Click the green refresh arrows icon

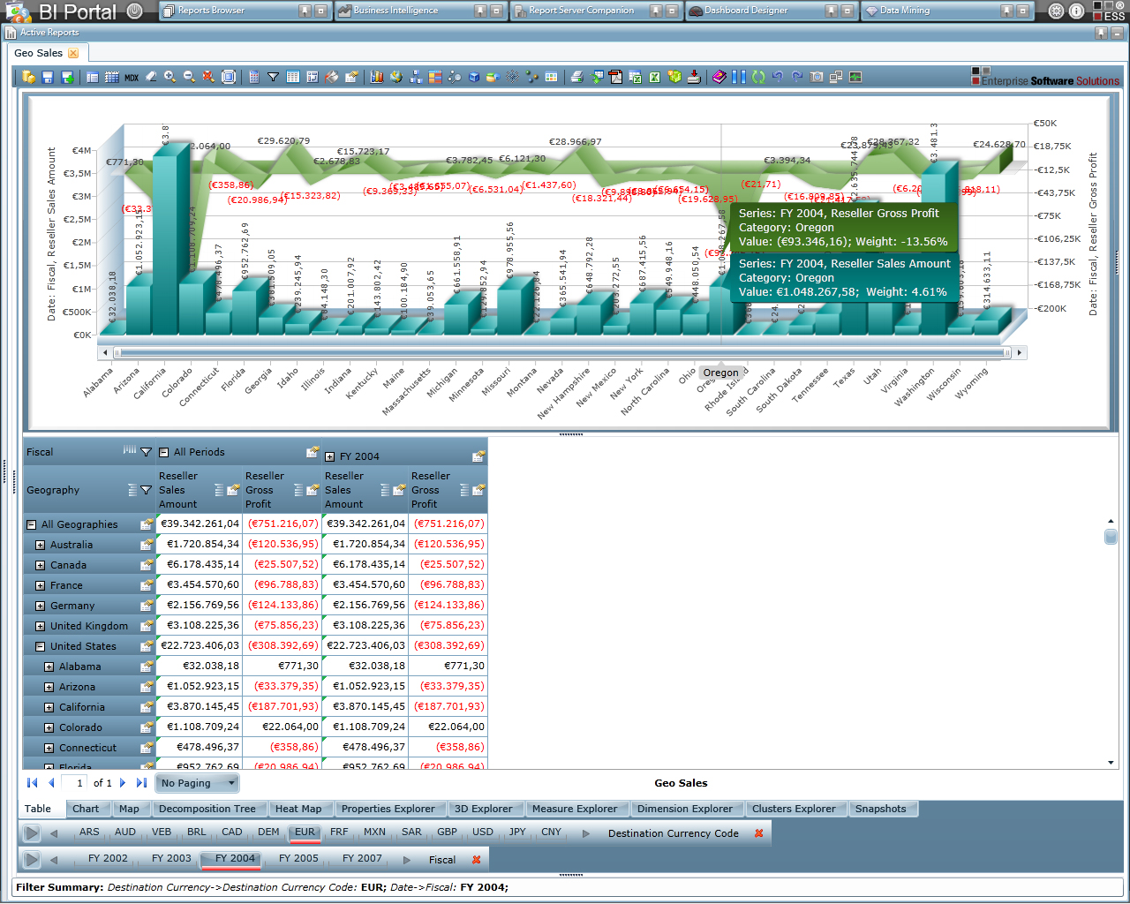758,77
